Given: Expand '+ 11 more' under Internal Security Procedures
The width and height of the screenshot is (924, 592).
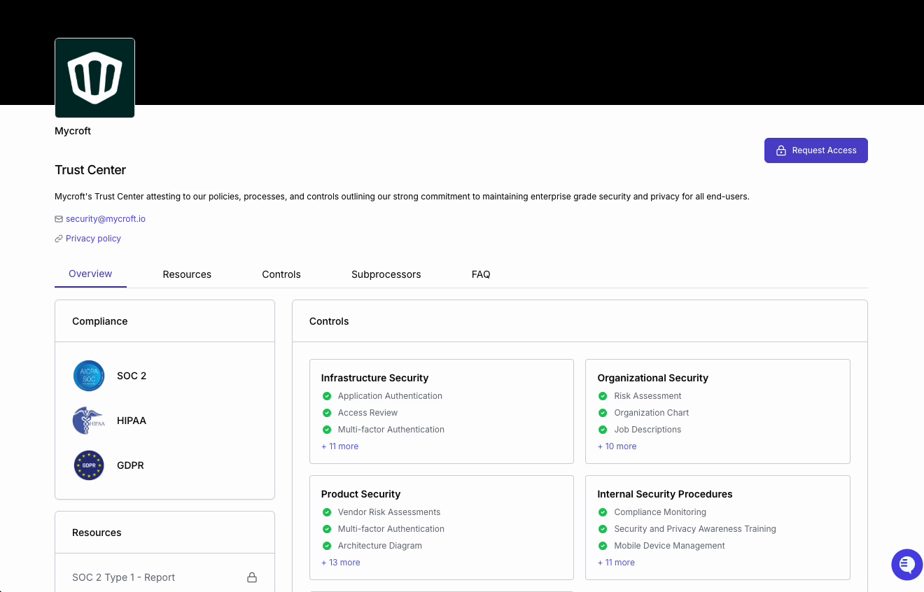Looking at the screenshot, I should click(x=616, y=563).
